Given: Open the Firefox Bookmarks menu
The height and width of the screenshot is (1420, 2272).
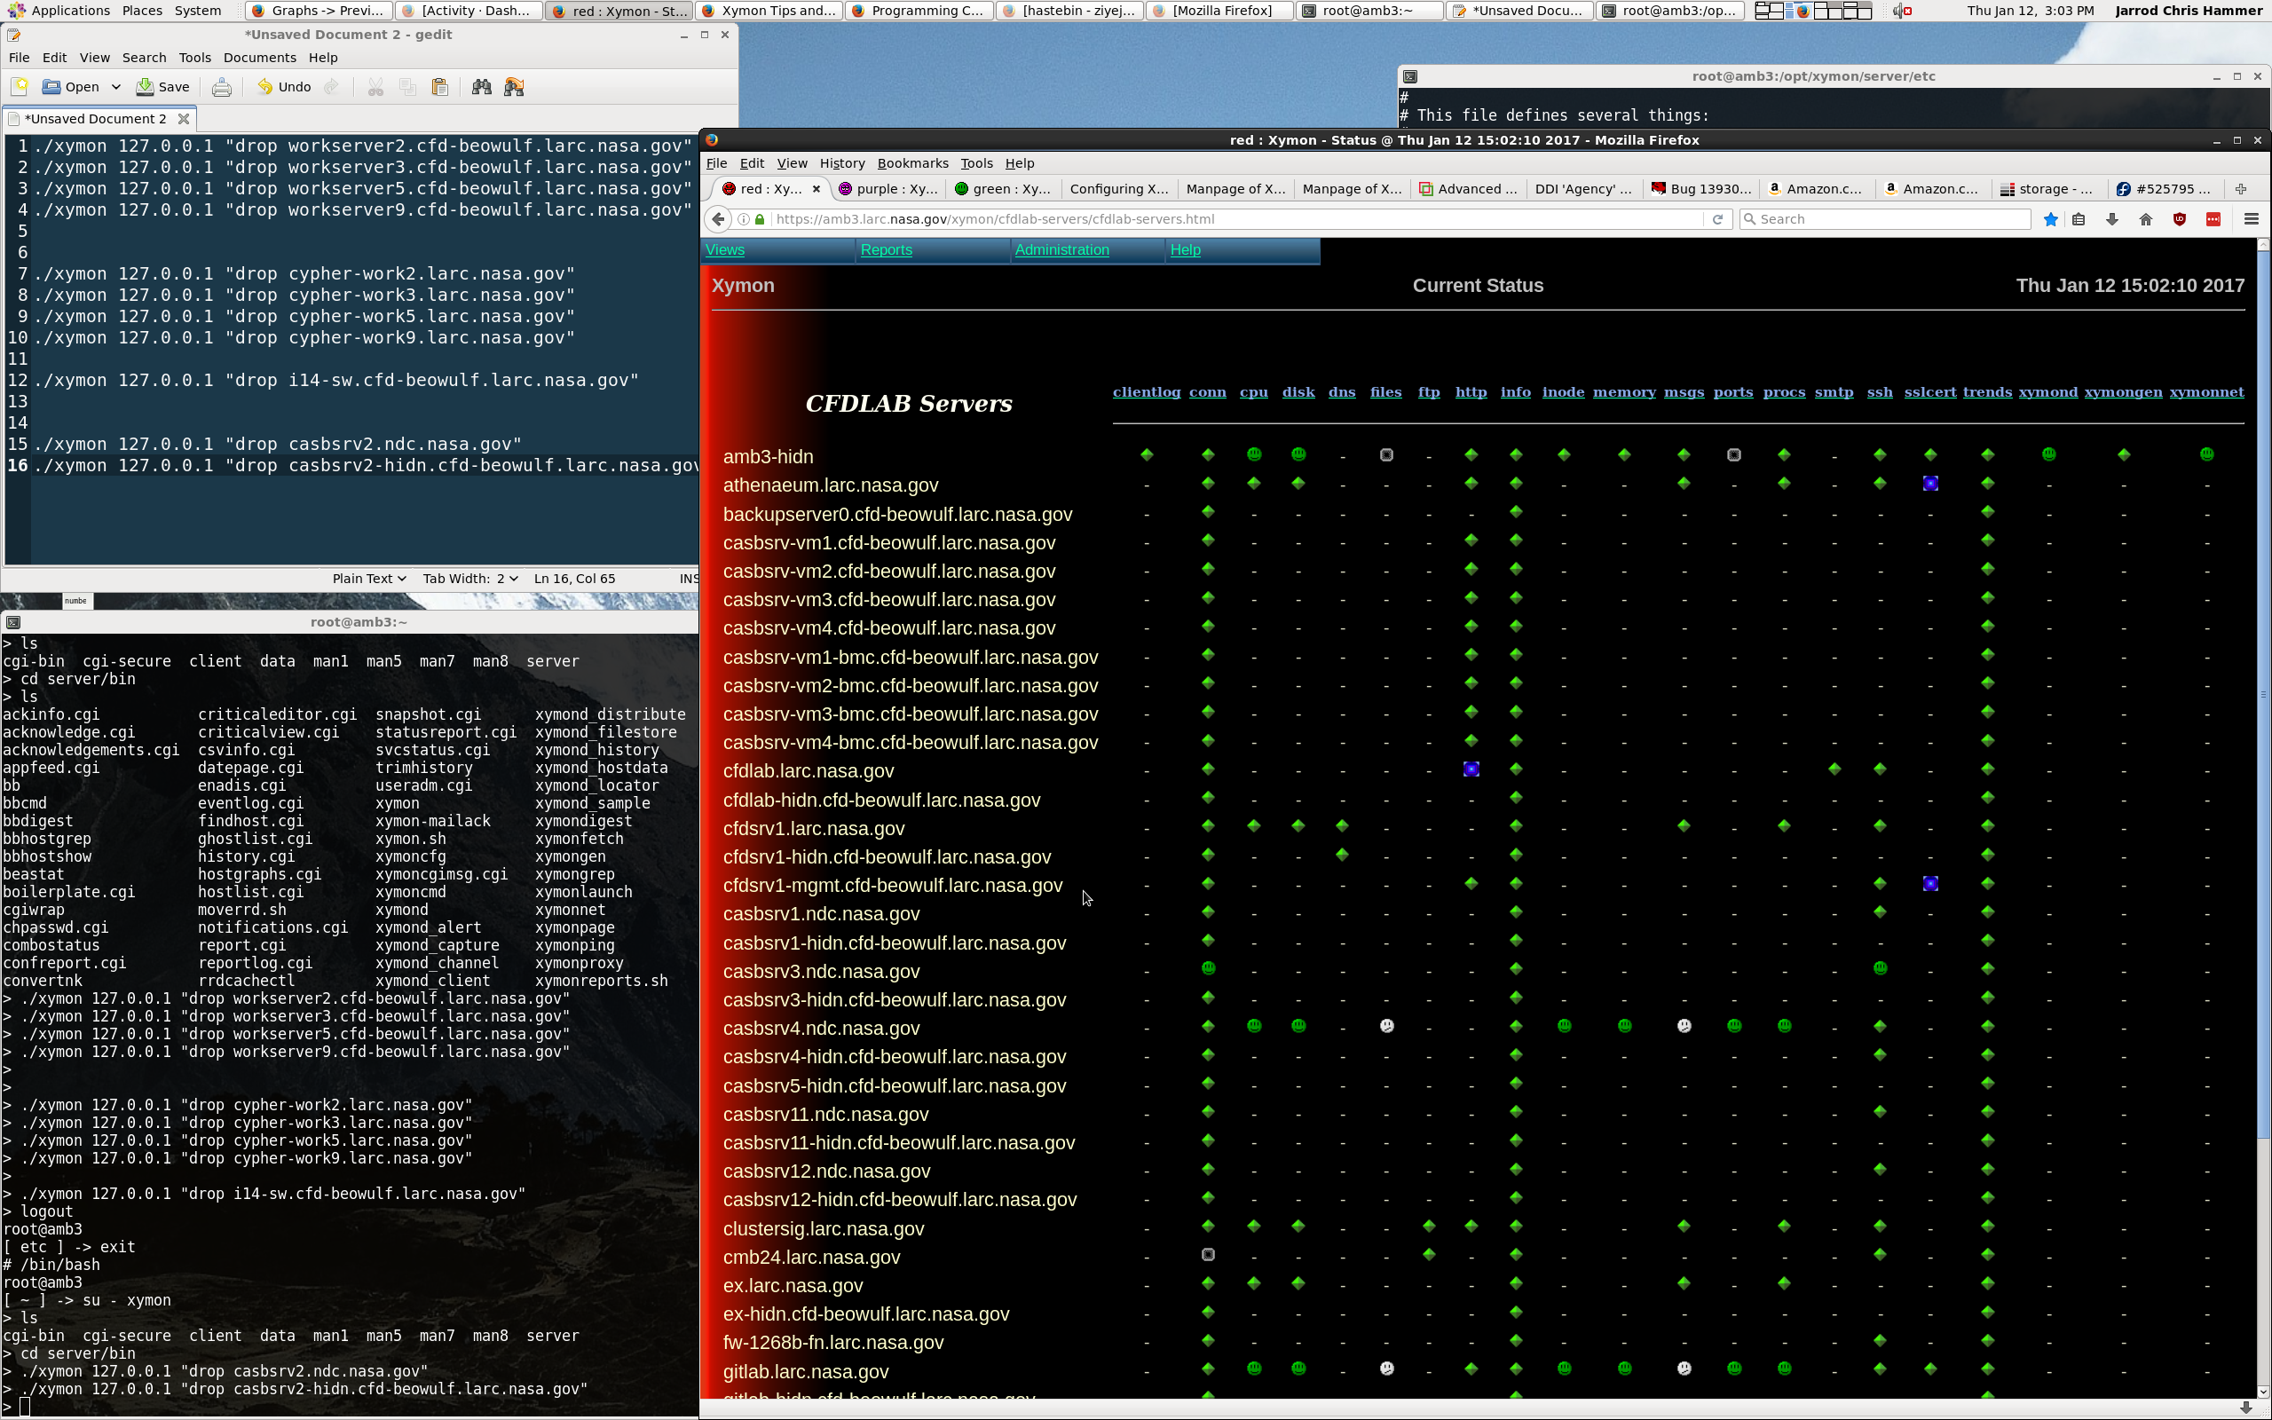Looking at the screenshot, I should [x=912, y=163].
